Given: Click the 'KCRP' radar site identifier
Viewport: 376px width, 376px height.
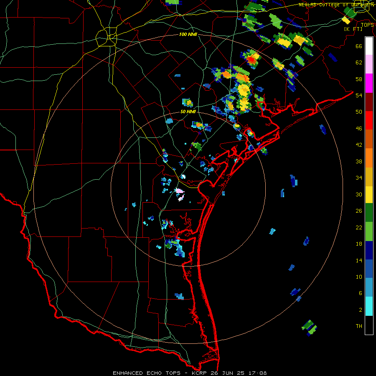Looking at the screenshot, I should coord(199,373).
